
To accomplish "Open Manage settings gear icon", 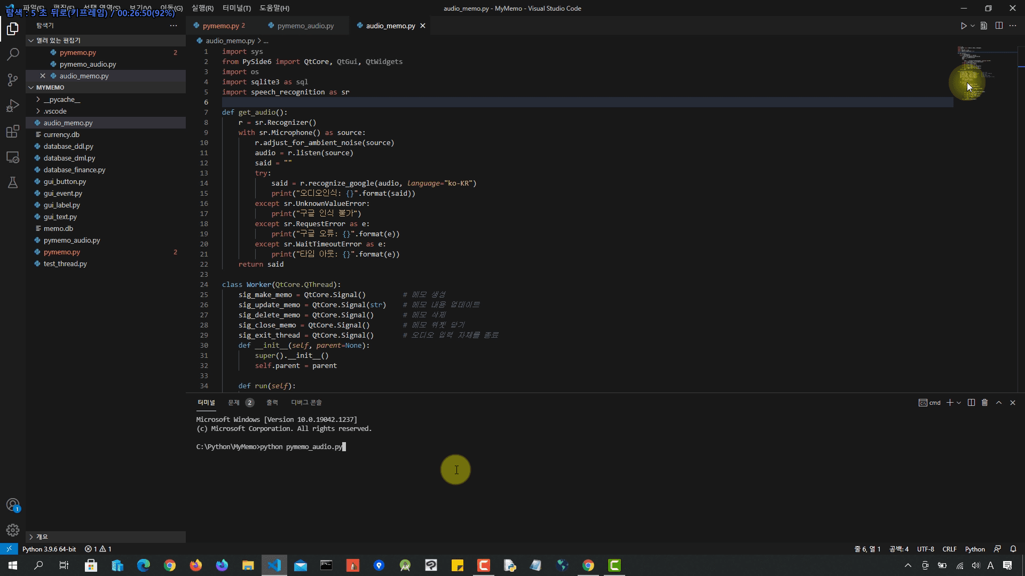I will click(x=13, y=530).
